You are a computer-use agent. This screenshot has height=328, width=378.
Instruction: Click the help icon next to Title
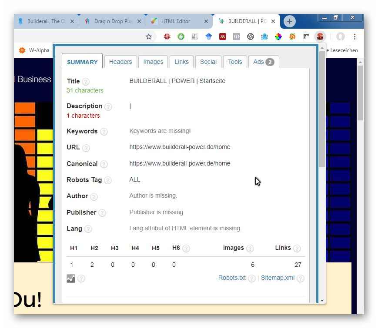click(85, 81)
